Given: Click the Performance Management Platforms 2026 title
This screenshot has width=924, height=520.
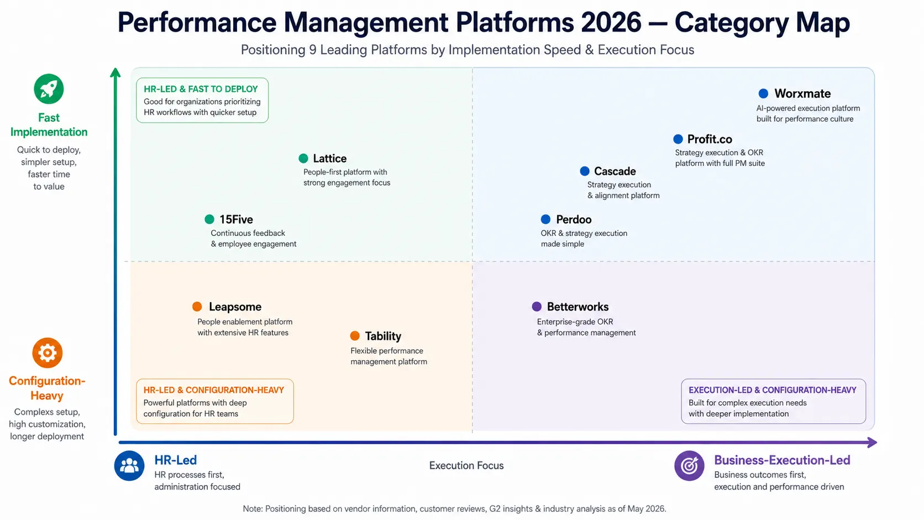Looking at the screenshot, I should tap(484, 23).
